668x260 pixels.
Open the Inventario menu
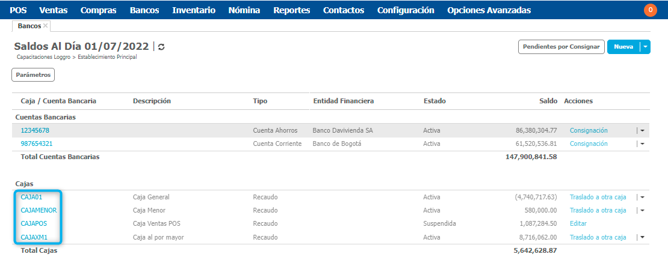(194, 10)
